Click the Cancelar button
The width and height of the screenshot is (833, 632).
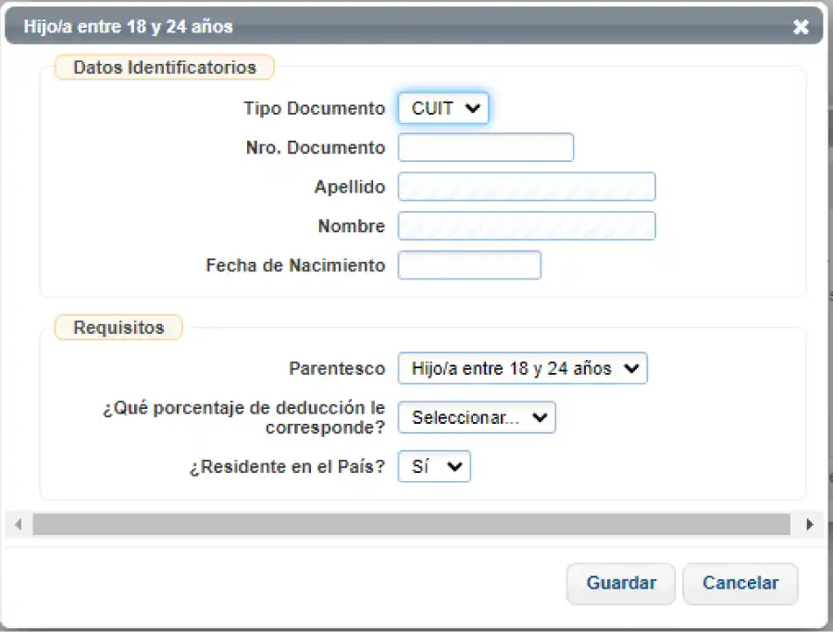[740, 584]
